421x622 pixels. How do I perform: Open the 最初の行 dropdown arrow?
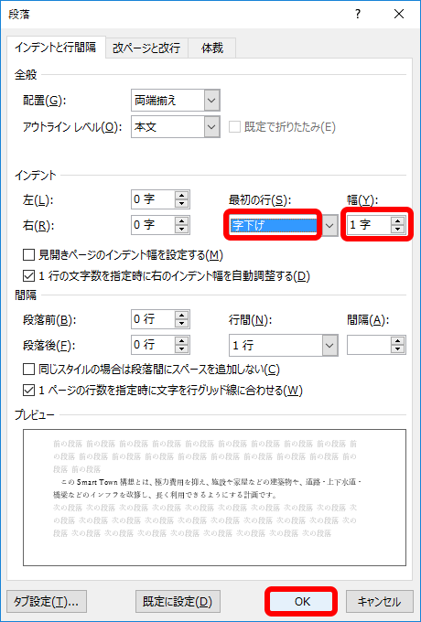(x=329, y=225)
